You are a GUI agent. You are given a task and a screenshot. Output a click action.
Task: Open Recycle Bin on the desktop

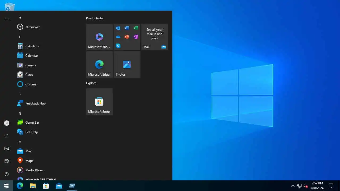(x=10, y=6)
